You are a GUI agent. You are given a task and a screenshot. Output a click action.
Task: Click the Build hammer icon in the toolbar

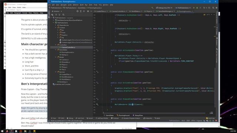tap(152, 8)
